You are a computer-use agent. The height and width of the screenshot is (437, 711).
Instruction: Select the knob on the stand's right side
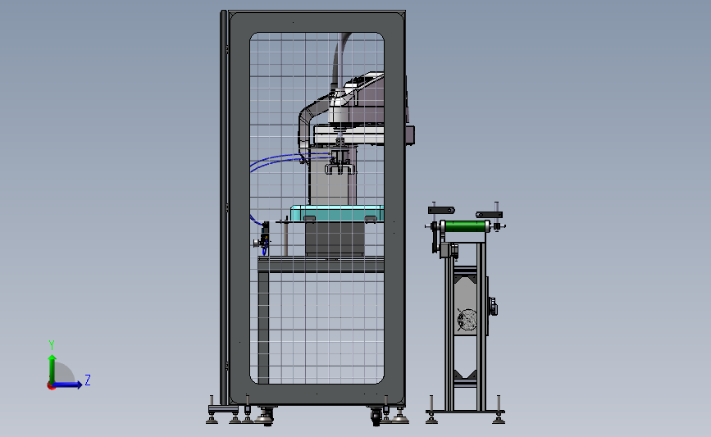tap(493, 307)
